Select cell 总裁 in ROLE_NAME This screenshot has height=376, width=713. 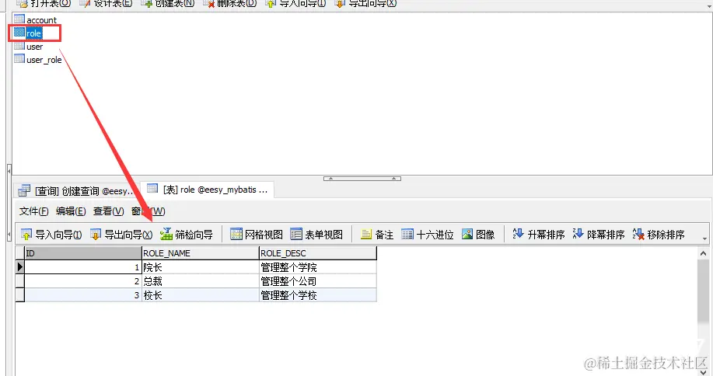(200, 281)
